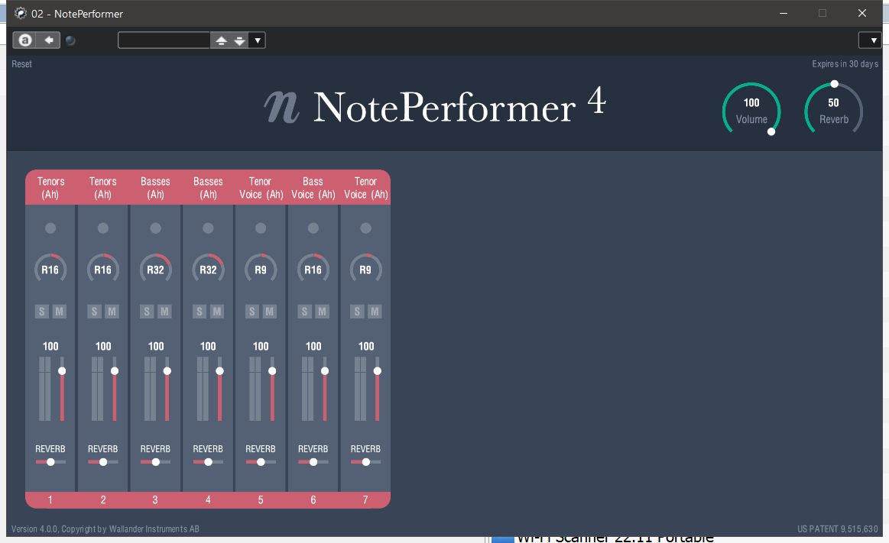Mute channel 5 Tenor Voice
The width and height of the screenshot is (889, 543).
pyautogui.click(x=269, y=312)
